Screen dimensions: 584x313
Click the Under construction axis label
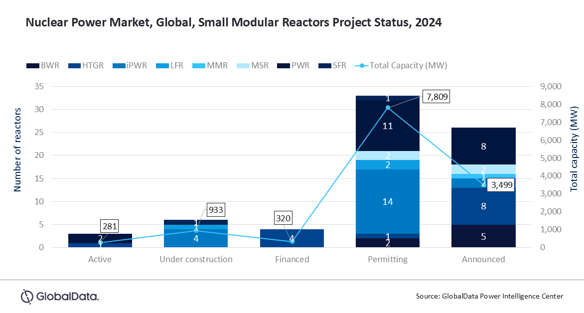click(x=196, y=259)
